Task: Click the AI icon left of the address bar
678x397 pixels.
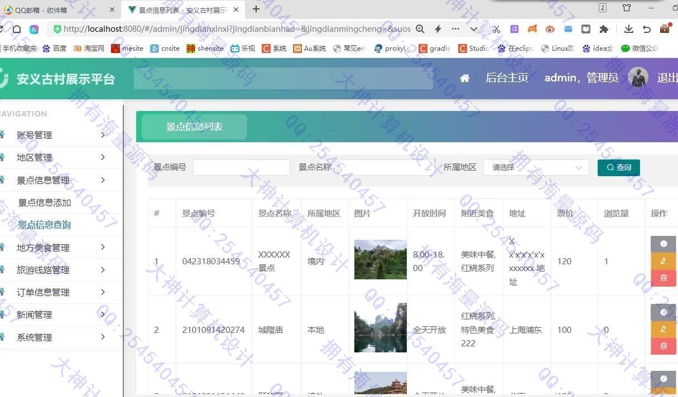Action: (34, 29)
